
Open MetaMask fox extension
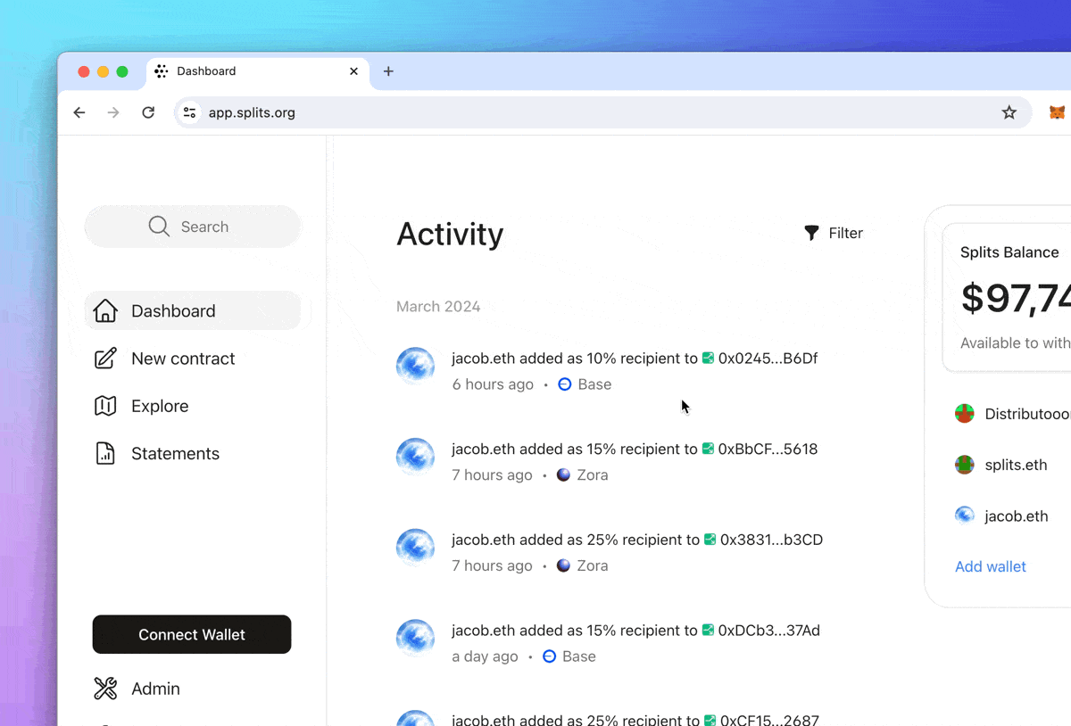coord(1057,112)
